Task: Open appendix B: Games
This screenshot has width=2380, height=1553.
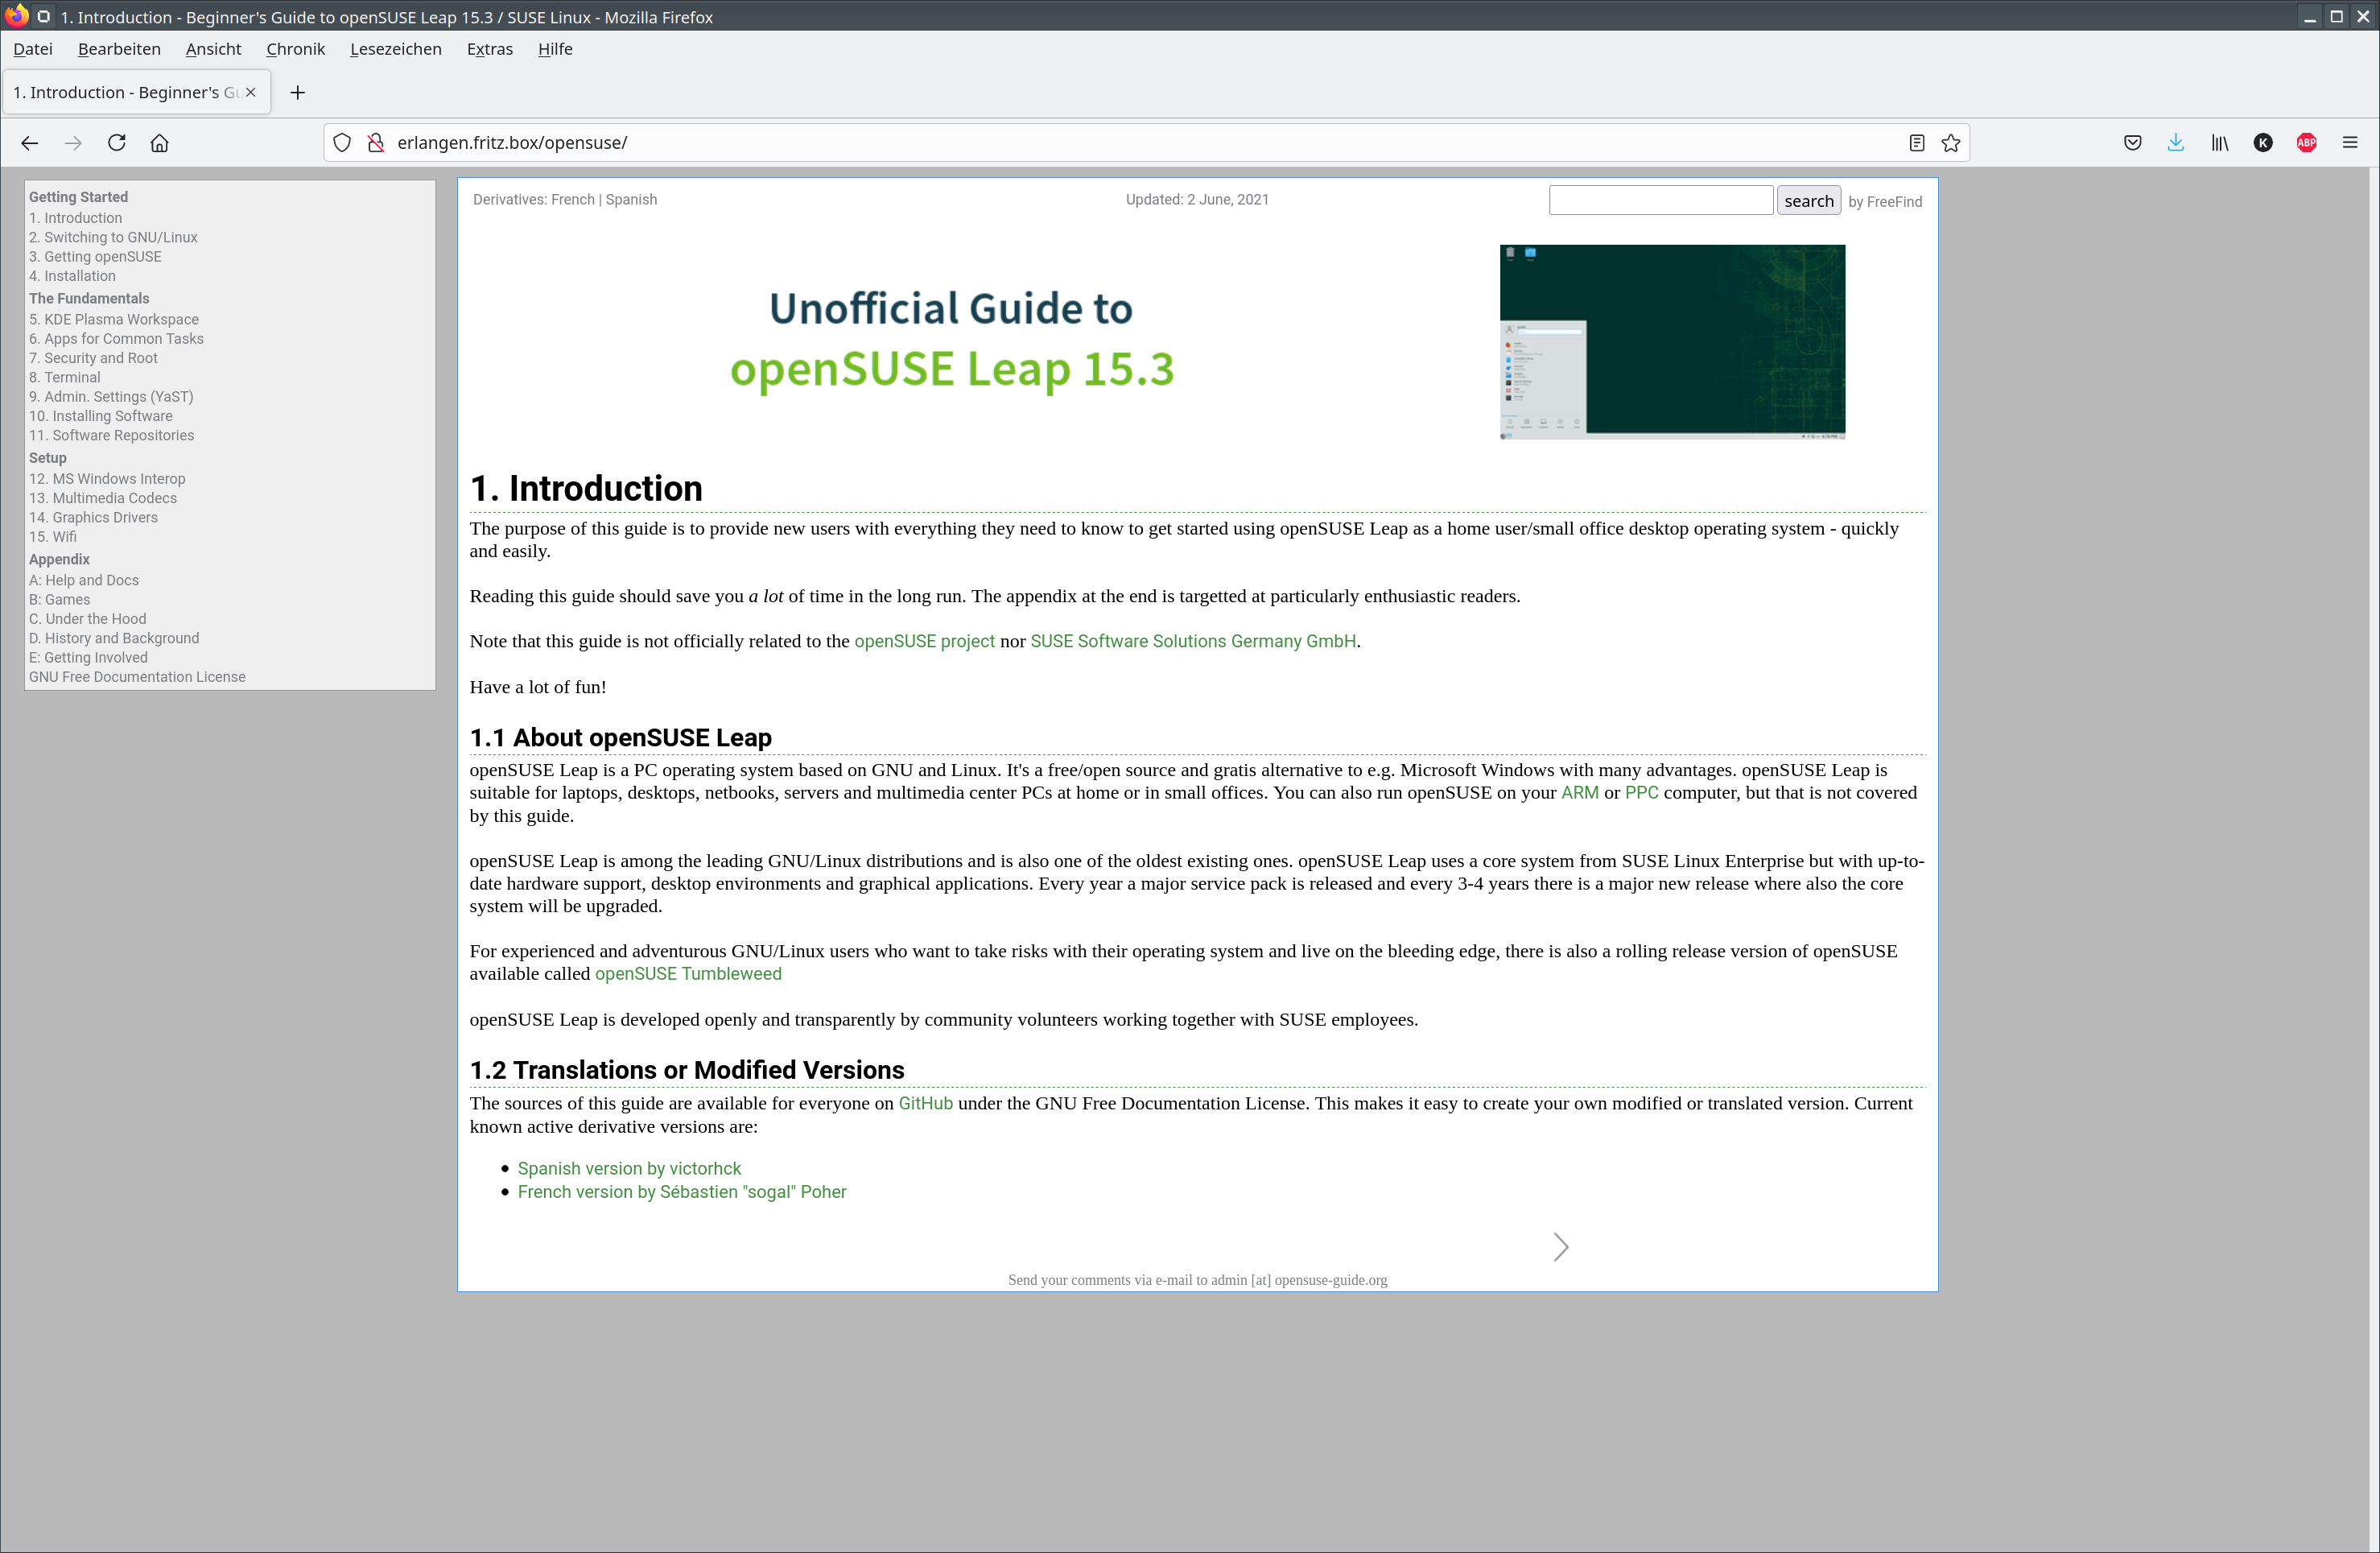Action: coord(59,600)
